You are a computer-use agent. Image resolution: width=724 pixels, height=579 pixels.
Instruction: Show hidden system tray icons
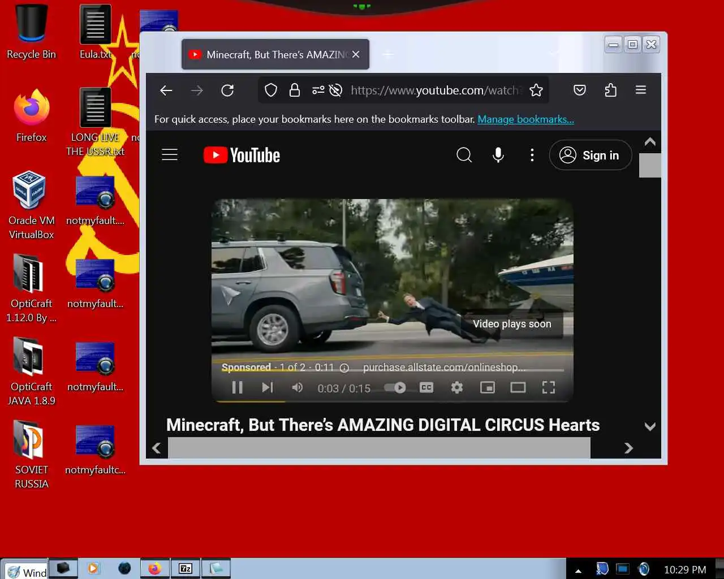point(578,571)
